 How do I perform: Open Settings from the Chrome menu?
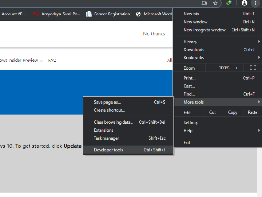click(x=217, y=123)
